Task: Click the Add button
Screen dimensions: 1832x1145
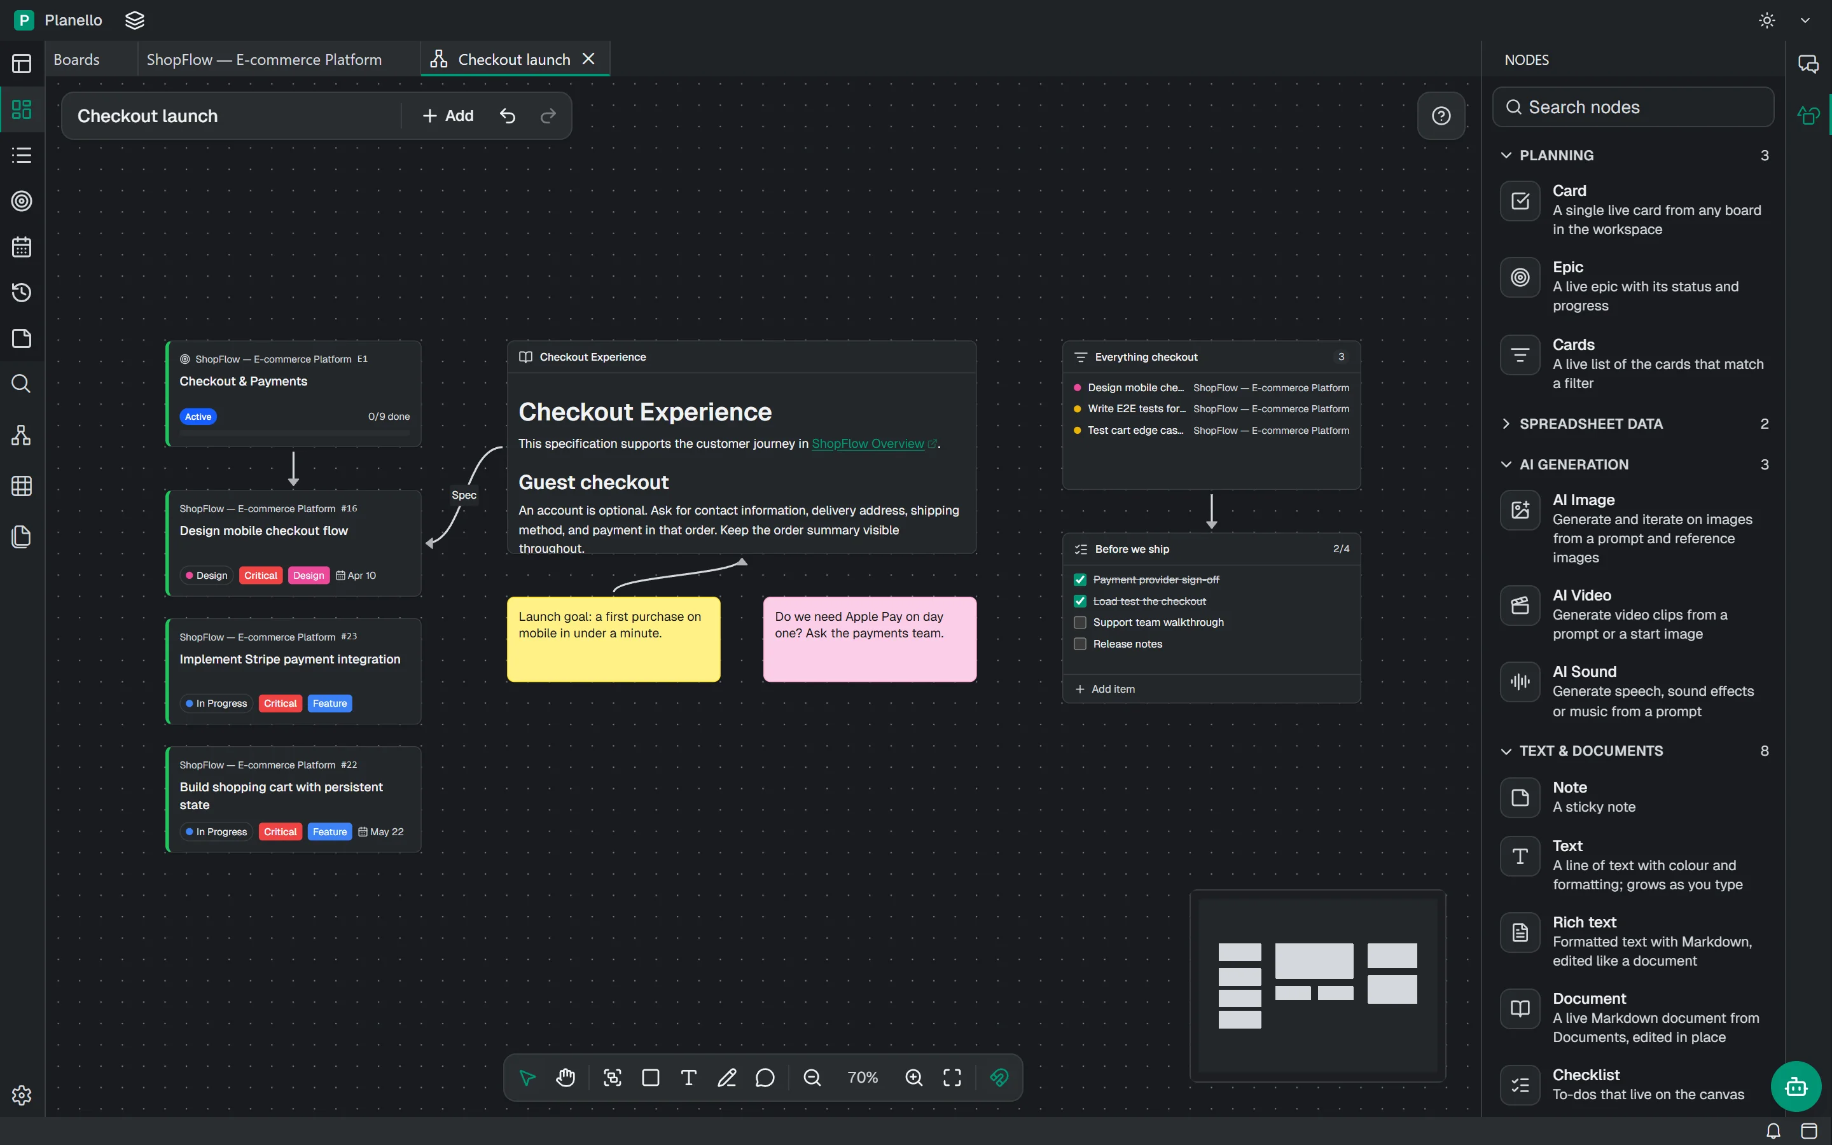Action: coord(448,116)
